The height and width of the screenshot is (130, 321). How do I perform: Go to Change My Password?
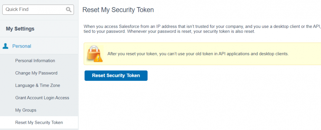[36, 73]
